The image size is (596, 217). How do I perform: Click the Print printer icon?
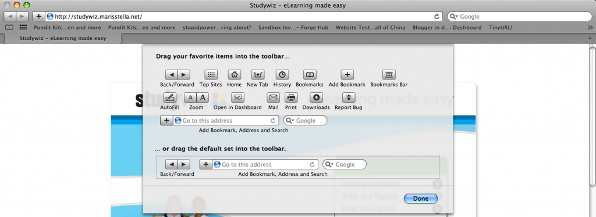pos(291,97)
